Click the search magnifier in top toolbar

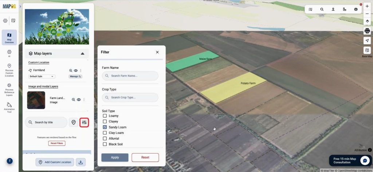pos(322,9)
